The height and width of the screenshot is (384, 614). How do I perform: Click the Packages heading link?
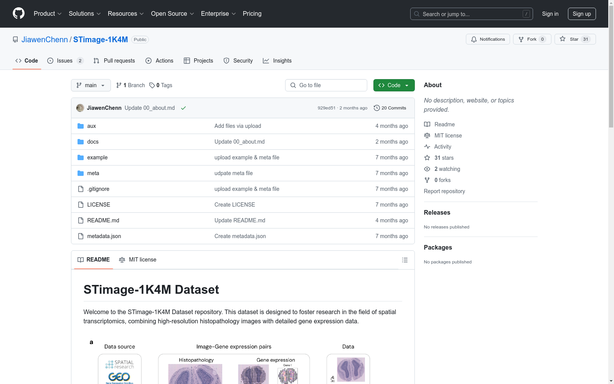click(438, 248)
